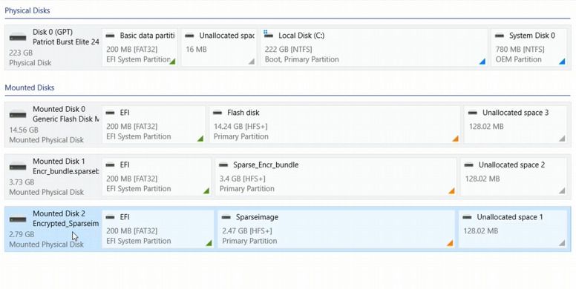Select the Physical Disks section header

[x=27, y=10]
